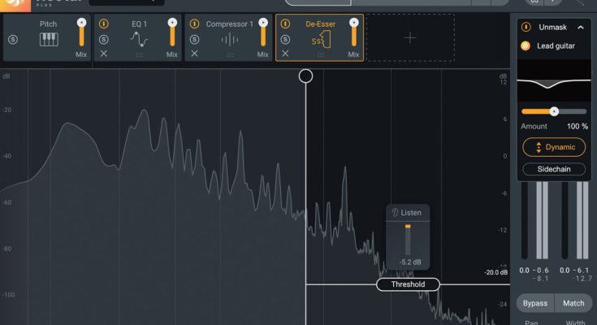
Task: Click the Sidechain button
Action: coord(554,169)
